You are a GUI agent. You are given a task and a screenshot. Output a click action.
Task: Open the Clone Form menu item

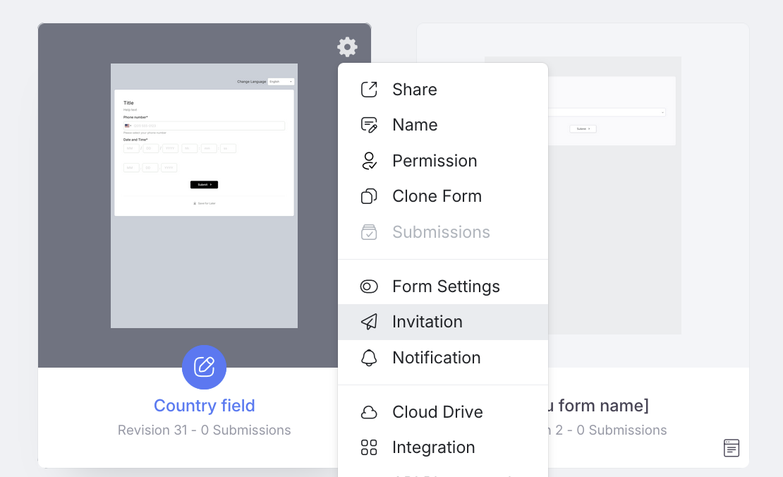(x=437, y=196)
